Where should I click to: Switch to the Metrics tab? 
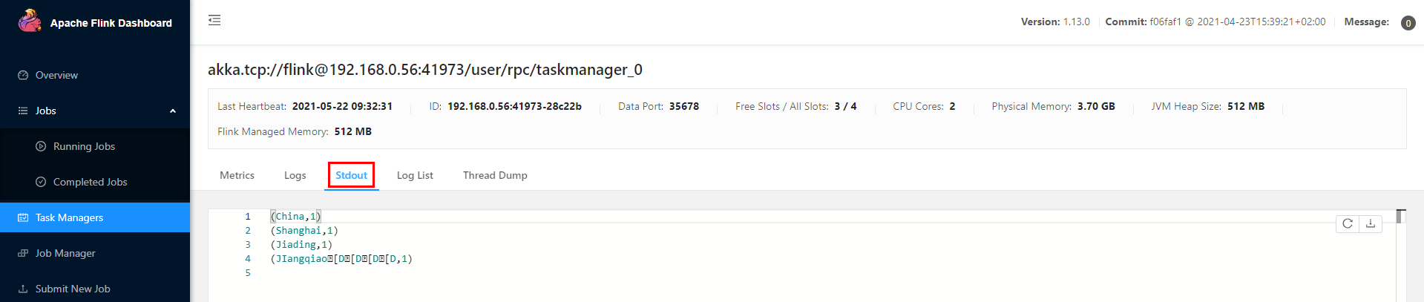pos(237,175)
